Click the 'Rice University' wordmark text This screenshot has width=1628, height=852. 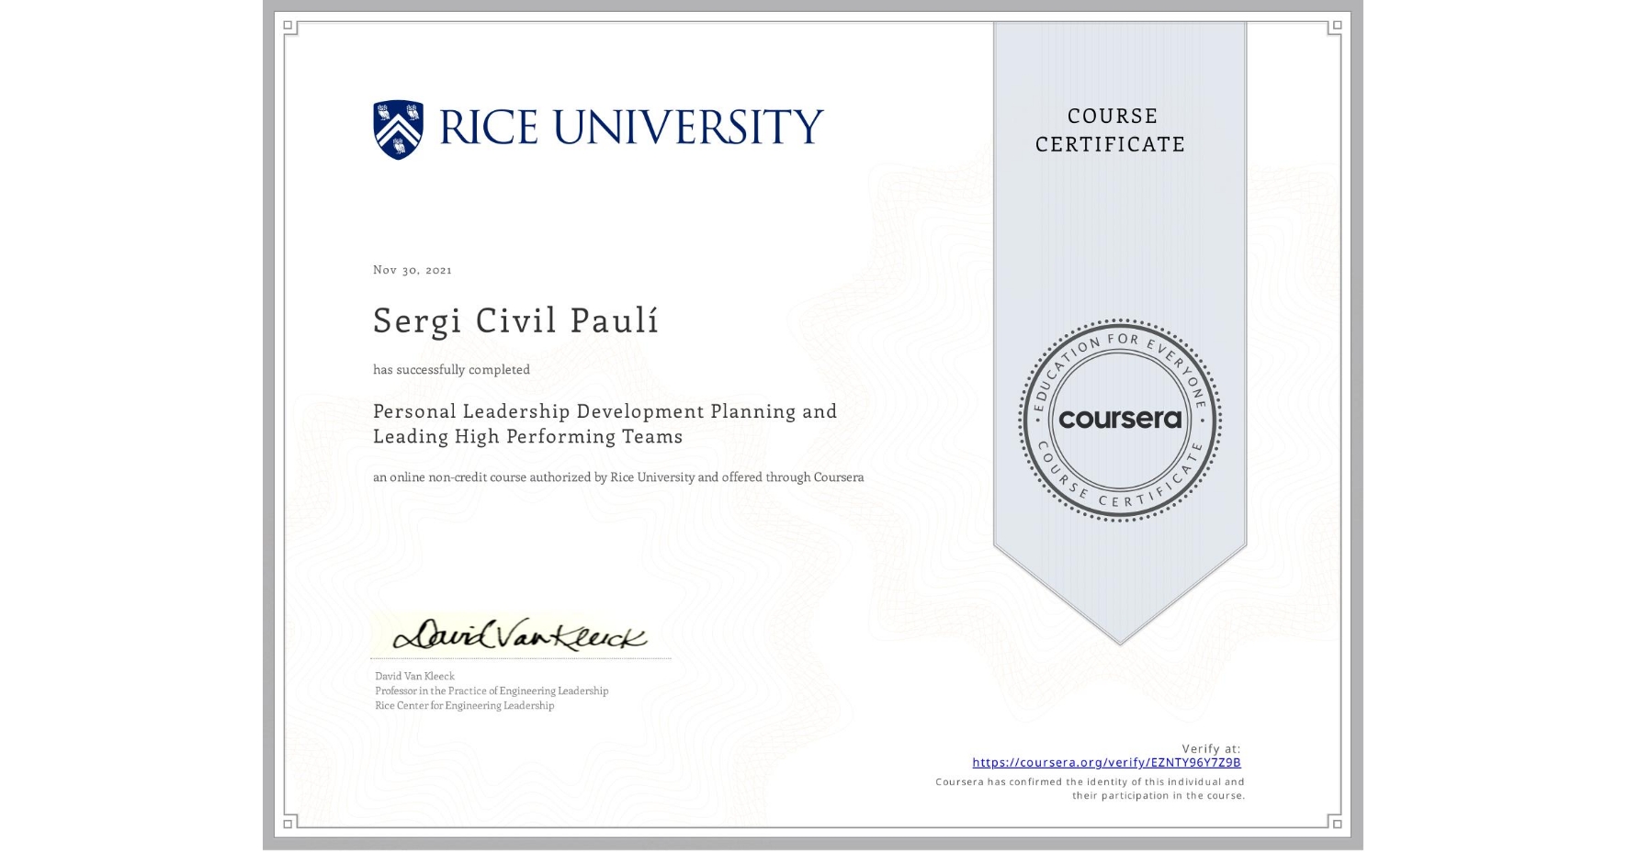[x=627, y=125]
